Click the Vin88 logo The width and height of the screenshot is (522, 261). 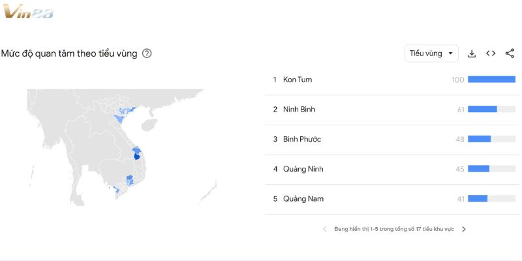pyautogui.click(x=28, y=12)
